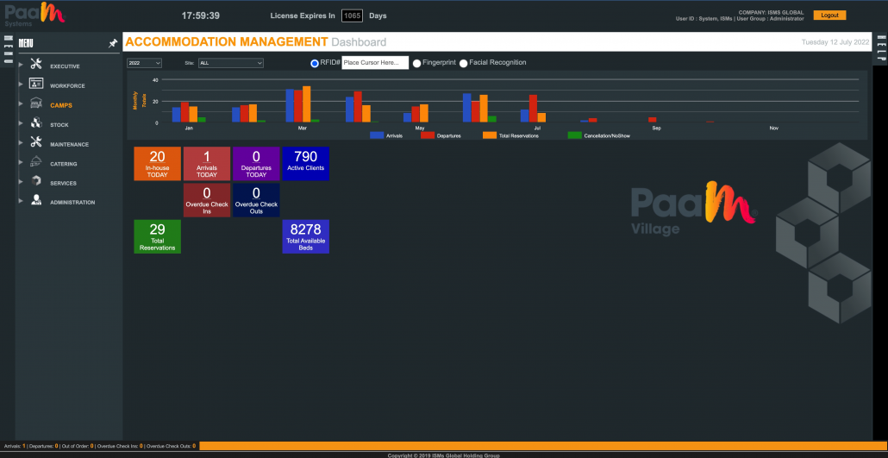Screen dimensions: 888x458
Task: Click the 'Arrivals: 1' status bar entry
Action: tap(15, 446)
